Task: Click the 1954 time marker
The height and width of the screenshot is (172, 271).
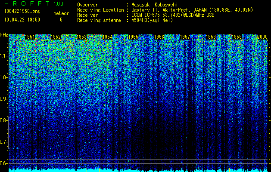Action: 108,37
